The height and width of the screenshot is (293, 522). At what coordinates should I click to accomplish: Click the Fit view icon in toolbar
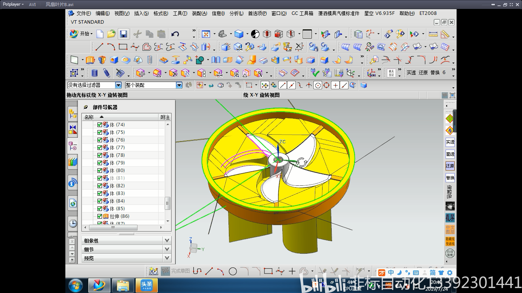(x=206, y=34)
